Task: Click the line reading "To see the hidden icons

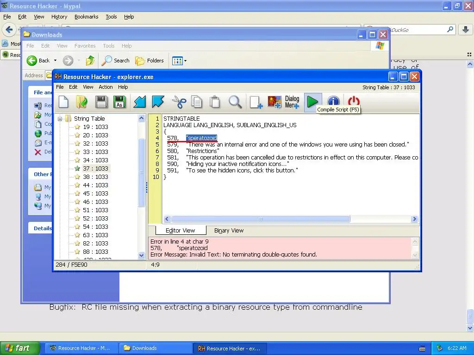Action: tap(242, 170)
